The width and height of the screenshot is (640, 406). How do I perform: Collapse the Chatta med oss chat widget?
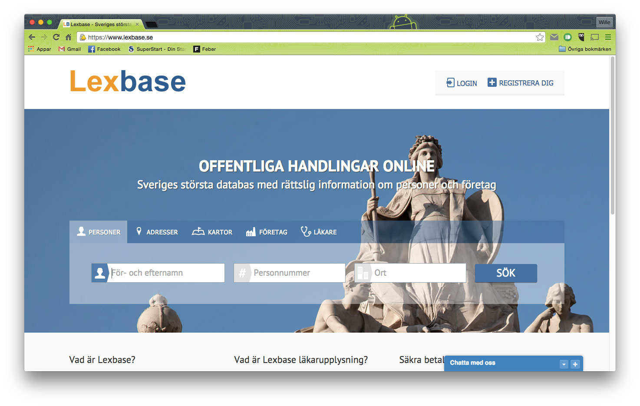tap(564, 364)
